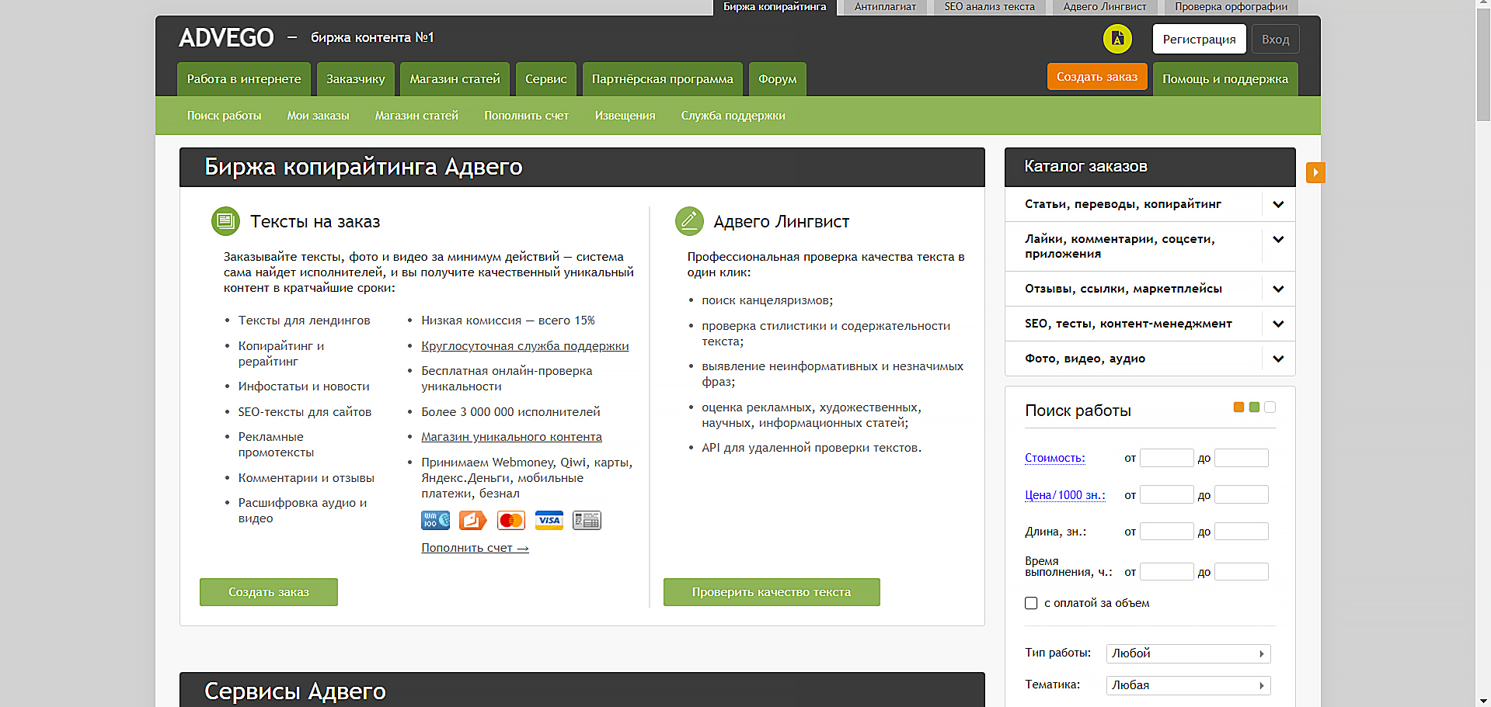The height and width of the screenshot is (707, 1491).
Task: Select the green square in Поиск работы
Action: tap(1254, 407)
